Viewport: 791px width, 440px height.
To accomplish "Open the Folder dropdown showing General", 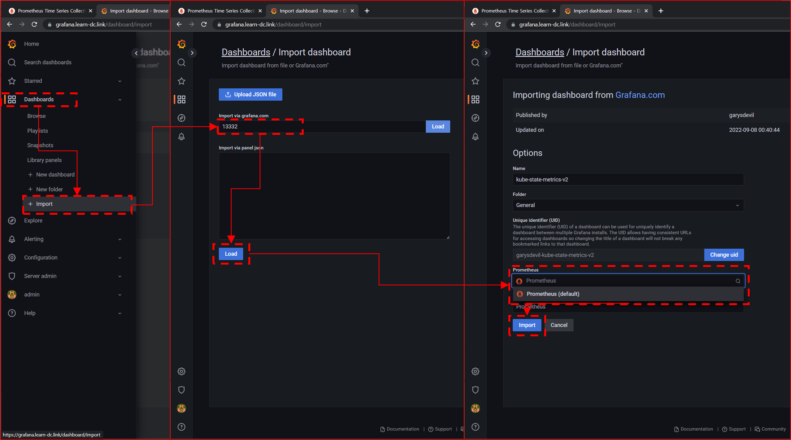I will [x=628, y=205].
